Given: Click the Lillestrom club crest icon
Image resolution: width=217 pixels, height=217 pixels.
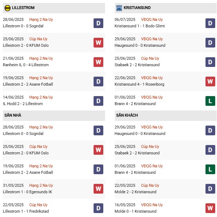Looking at the screenshot, I should pos(7,8).
